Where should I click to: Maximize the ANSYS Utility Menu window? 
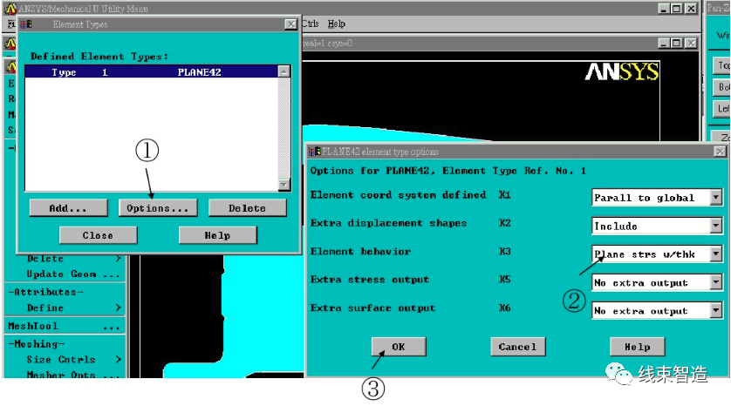[677, 9]
